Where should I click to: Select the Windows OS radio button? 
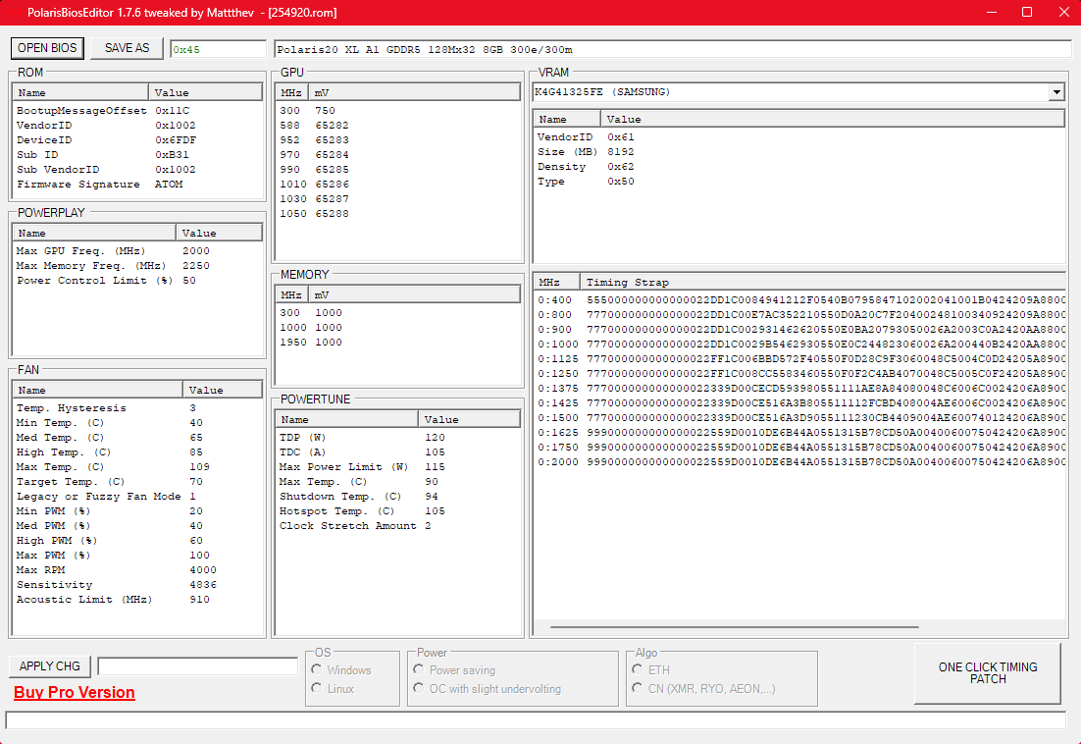[317, 670]
